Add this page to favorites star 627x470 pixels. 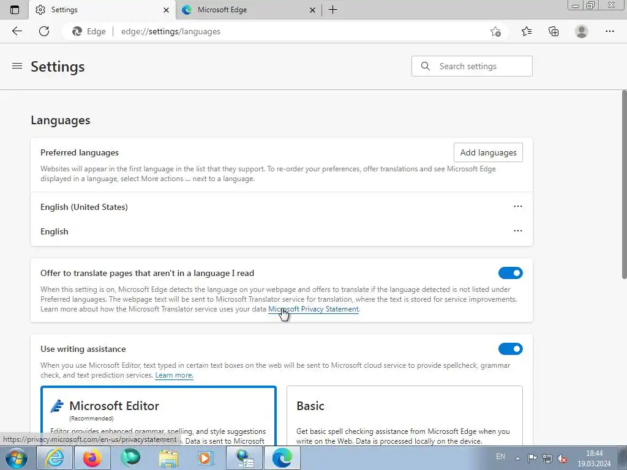point(495,32)
